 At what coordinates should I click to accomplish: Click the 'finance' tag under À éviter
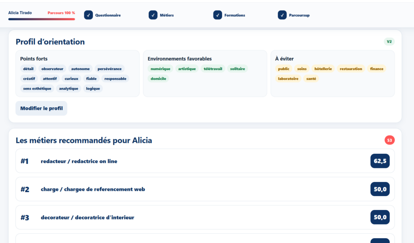coord(377,69)
